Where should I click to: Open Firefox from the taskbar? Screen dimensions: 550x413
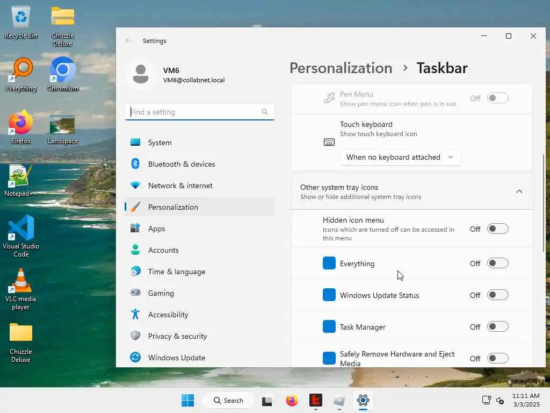point(292,400)
